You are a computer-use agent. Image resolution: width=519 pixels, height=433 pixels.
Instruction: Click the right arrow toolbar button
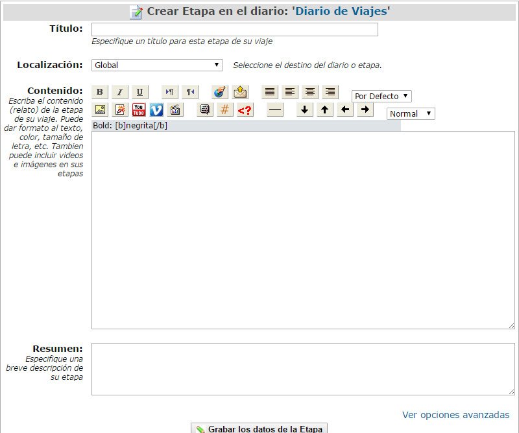coord(365,110)
